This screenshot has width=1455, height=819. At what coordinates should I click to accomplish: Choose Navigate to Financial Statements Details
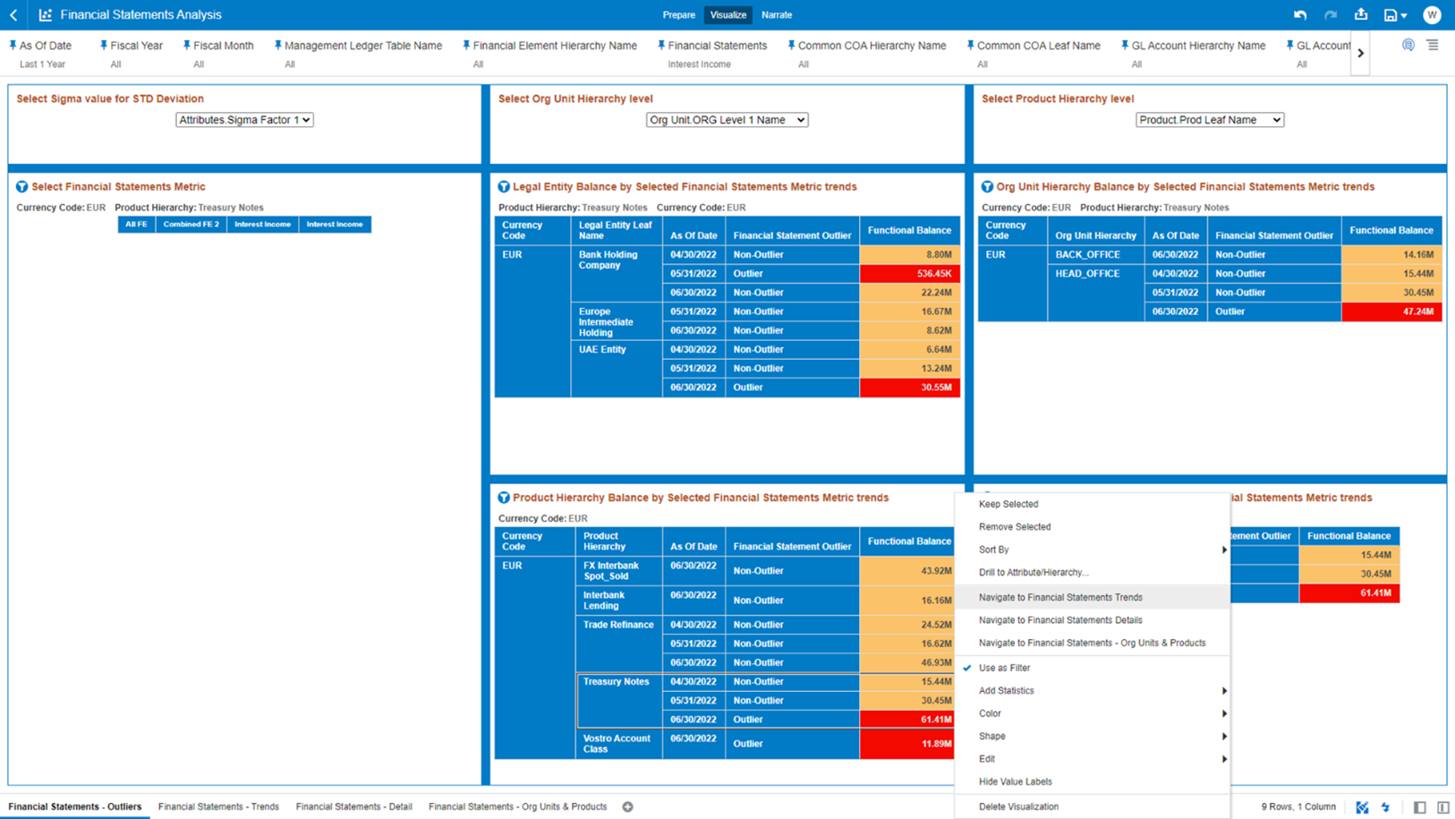[x=1060, y=619]
